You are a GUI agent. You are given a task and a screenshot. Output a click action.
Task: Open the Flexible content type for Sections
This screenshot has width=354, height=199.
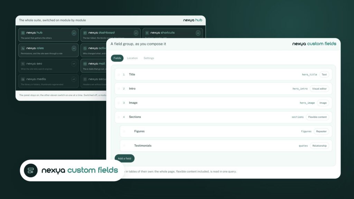(317, 117)
